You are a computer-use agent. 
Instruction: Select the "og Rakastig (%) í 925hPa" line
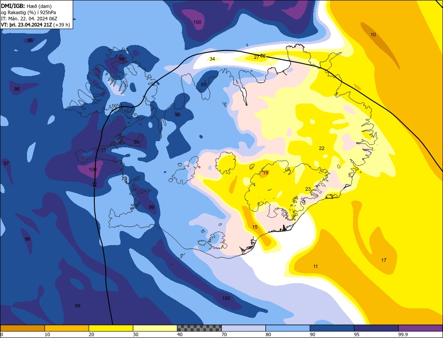tap(28, 12)
